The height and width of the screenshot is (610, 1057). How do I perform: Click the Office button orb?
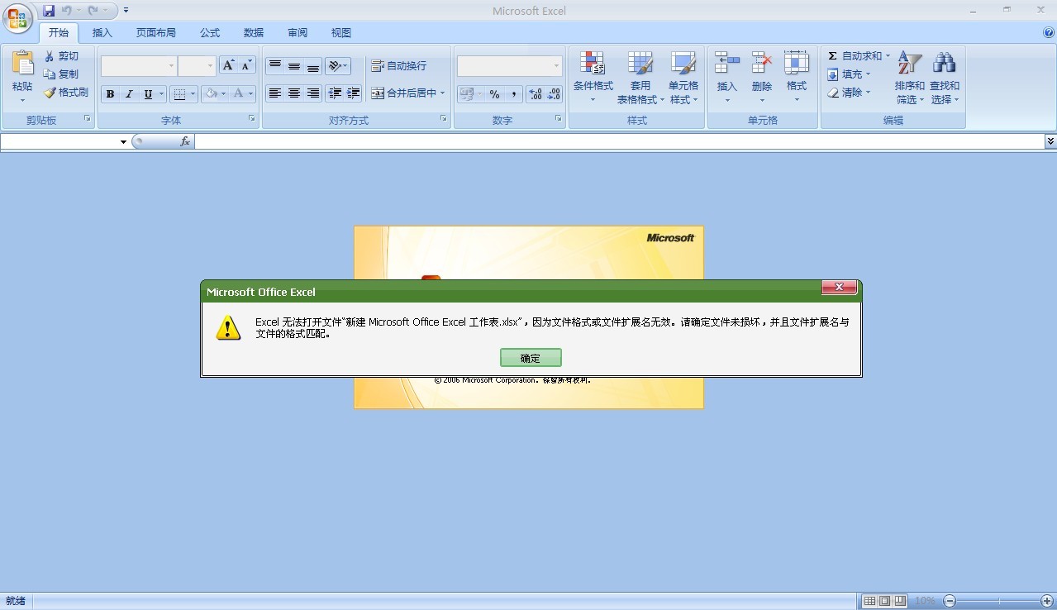[x=17, y=17]
